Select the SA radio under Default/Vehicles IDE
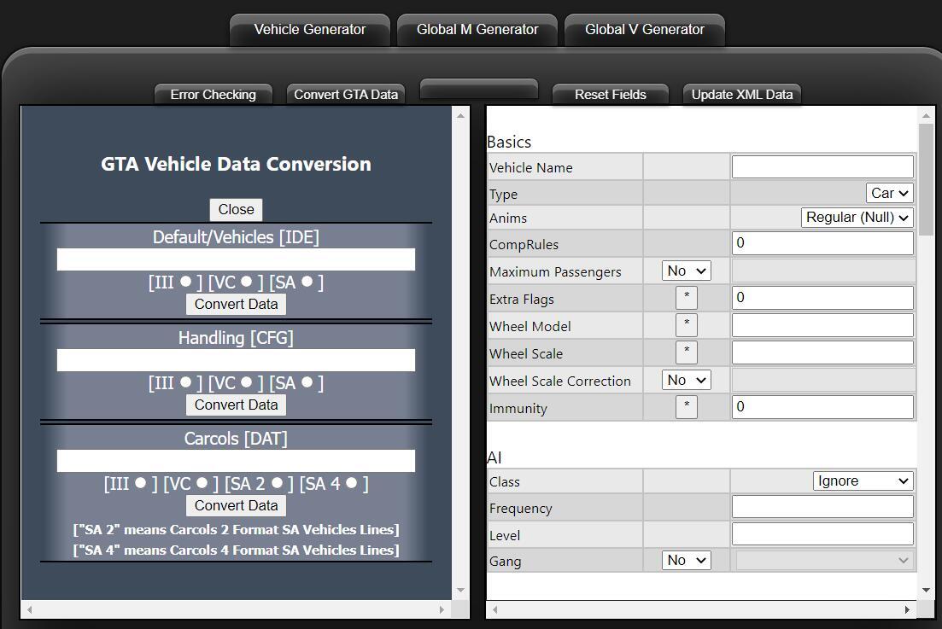The height and width of the screenshot is (629, 942). [x=307, y=282]
